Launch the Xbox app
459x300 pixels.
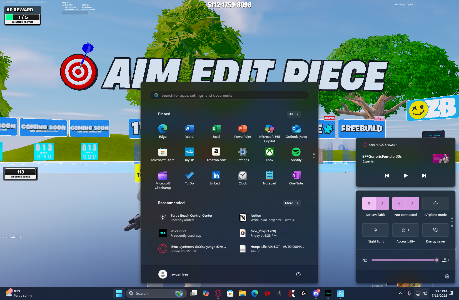point(269,154)
